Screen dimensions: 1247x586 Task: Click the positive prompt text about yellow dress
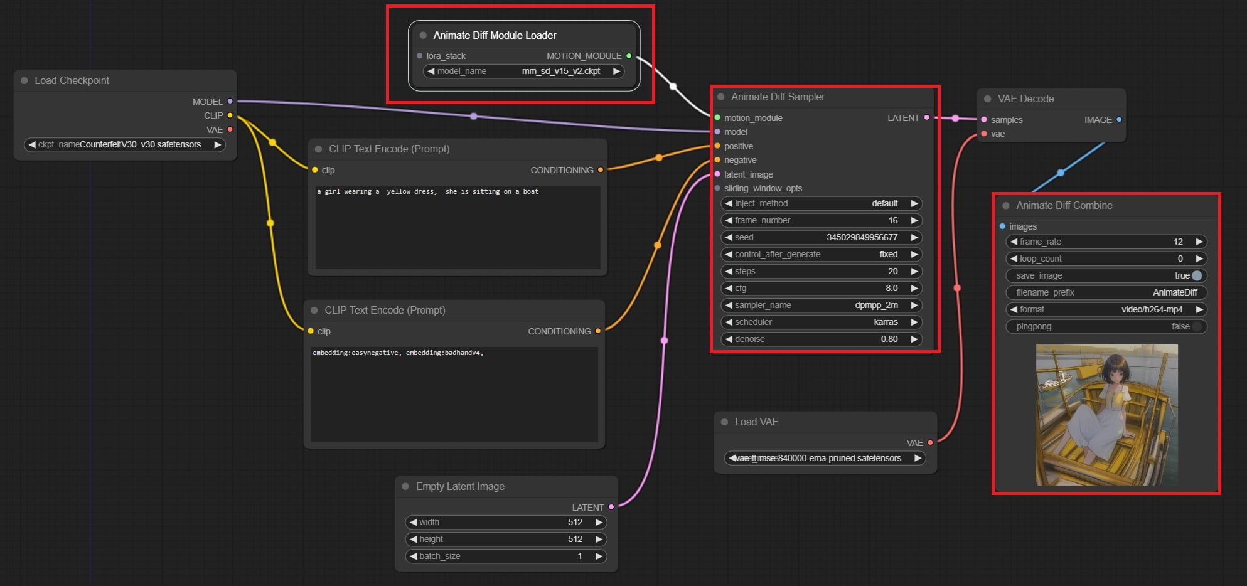pyautogui.click(x=427, y=191)
